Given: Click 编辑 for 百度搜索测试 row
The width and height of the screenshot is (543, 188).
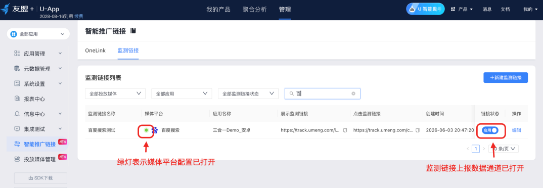Looking at the screenshot, I should (516, 130).
